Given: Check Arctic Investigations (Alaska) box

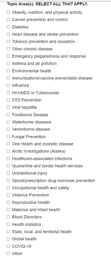Looking at the screenshot, I should [x=8, y=151].
